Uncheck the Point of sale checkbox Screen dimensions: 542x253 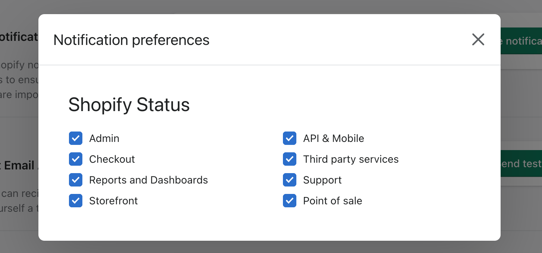(x=290, y=201)
